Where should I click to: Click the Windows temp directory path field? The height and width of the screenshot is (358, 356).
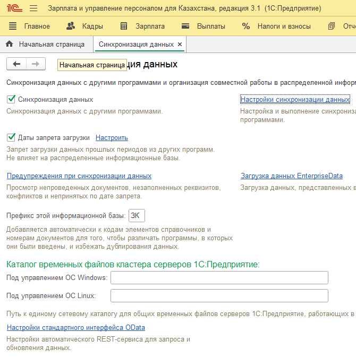tap(219, 278)
